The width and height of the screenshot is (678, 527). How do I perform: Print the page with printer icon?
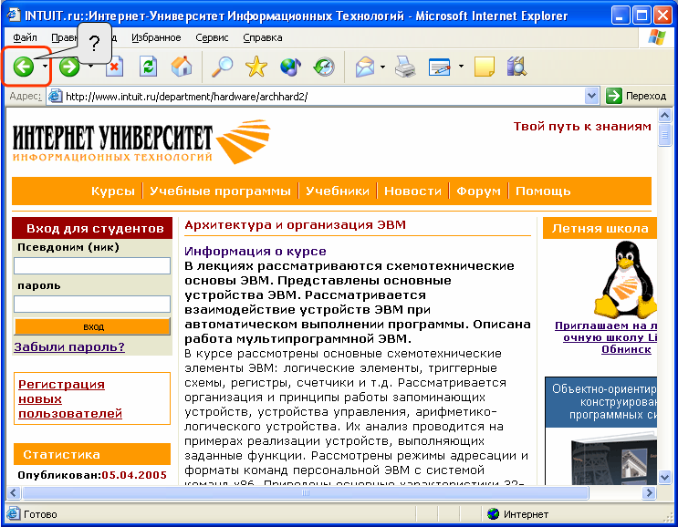(x=405, y=67)
